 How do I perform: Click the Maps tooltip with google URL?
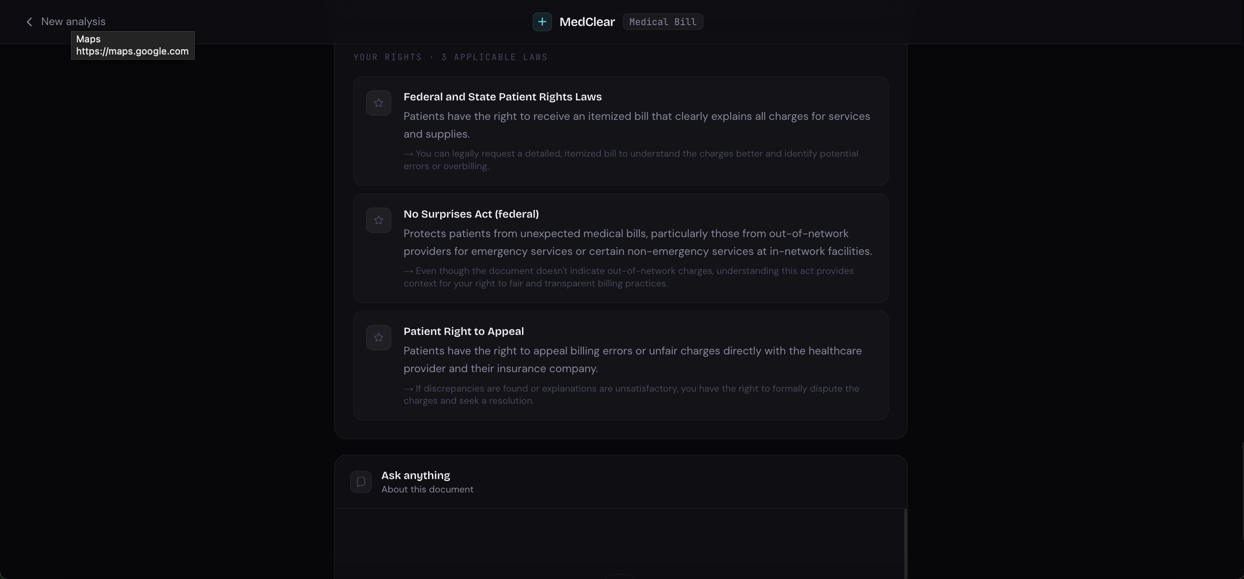[132, 45]
